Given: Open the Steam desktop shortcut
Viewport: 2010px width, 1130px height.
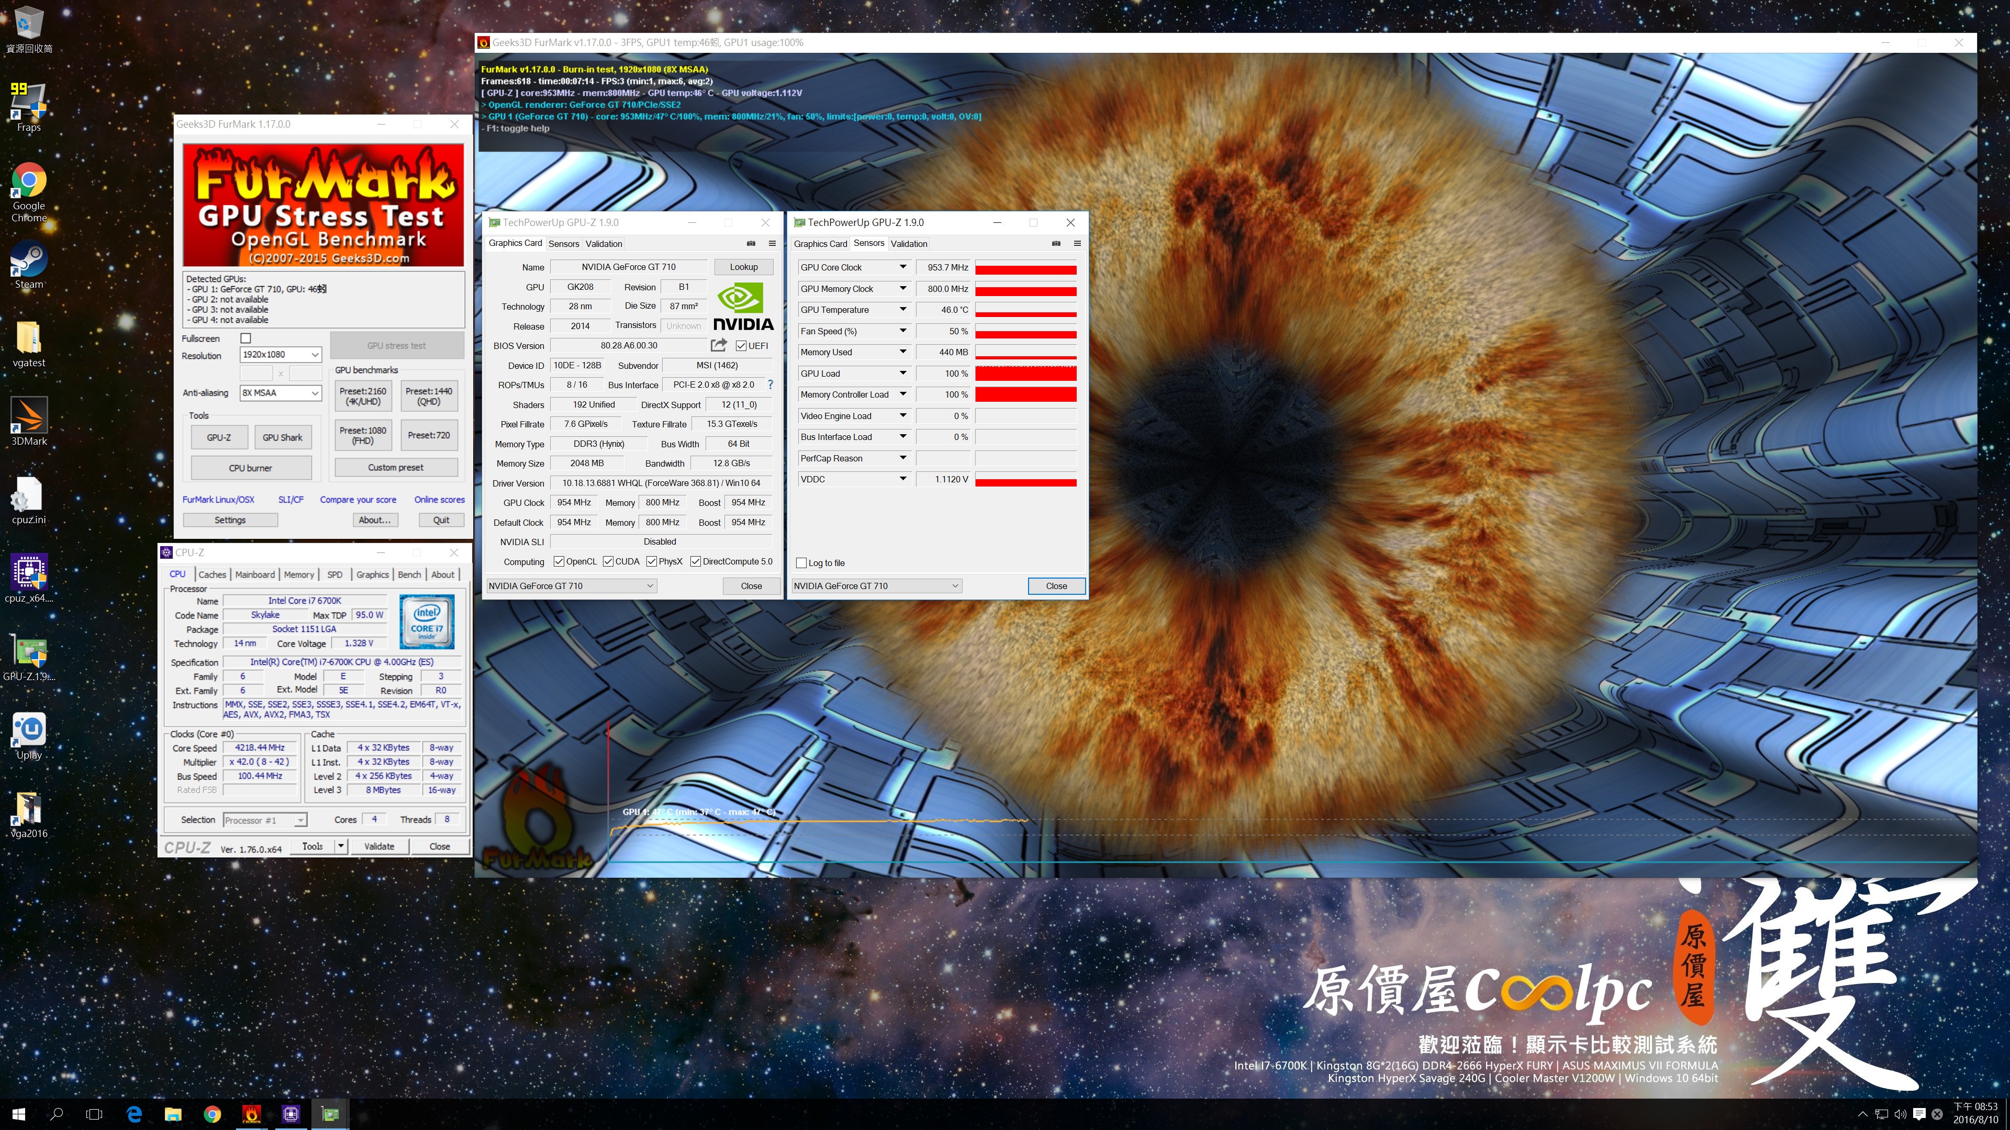Looking at the screenshot, I should [x=29, y=265].
